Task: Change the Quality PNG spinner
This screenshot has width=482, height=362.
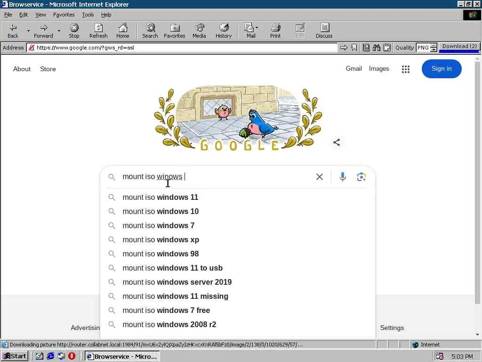Action: tap(434, 48)
